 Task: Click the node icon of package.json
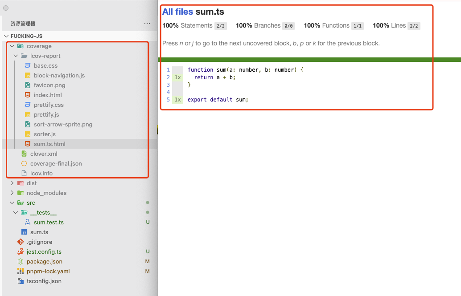(x=21, y=261)
